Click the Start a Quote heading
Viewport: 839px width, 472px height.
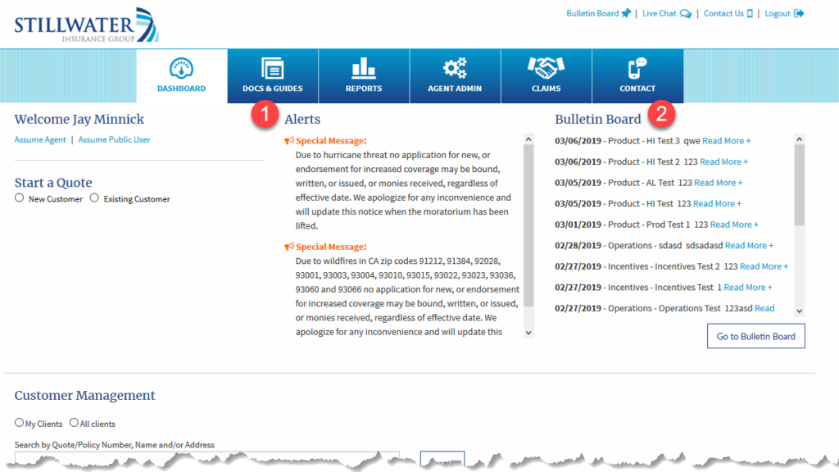point(53,183)
